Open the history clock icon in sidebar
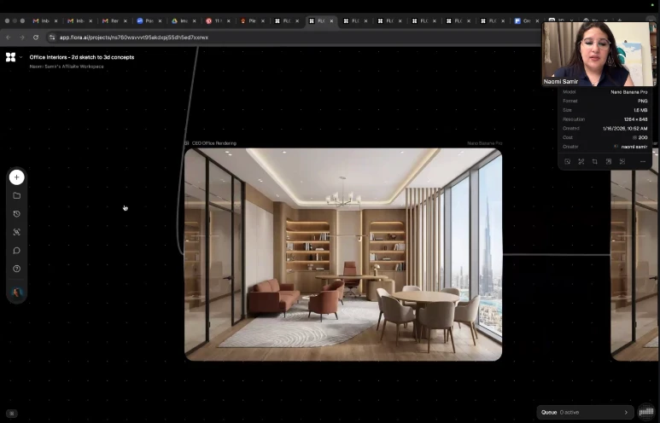 (16, 214)
